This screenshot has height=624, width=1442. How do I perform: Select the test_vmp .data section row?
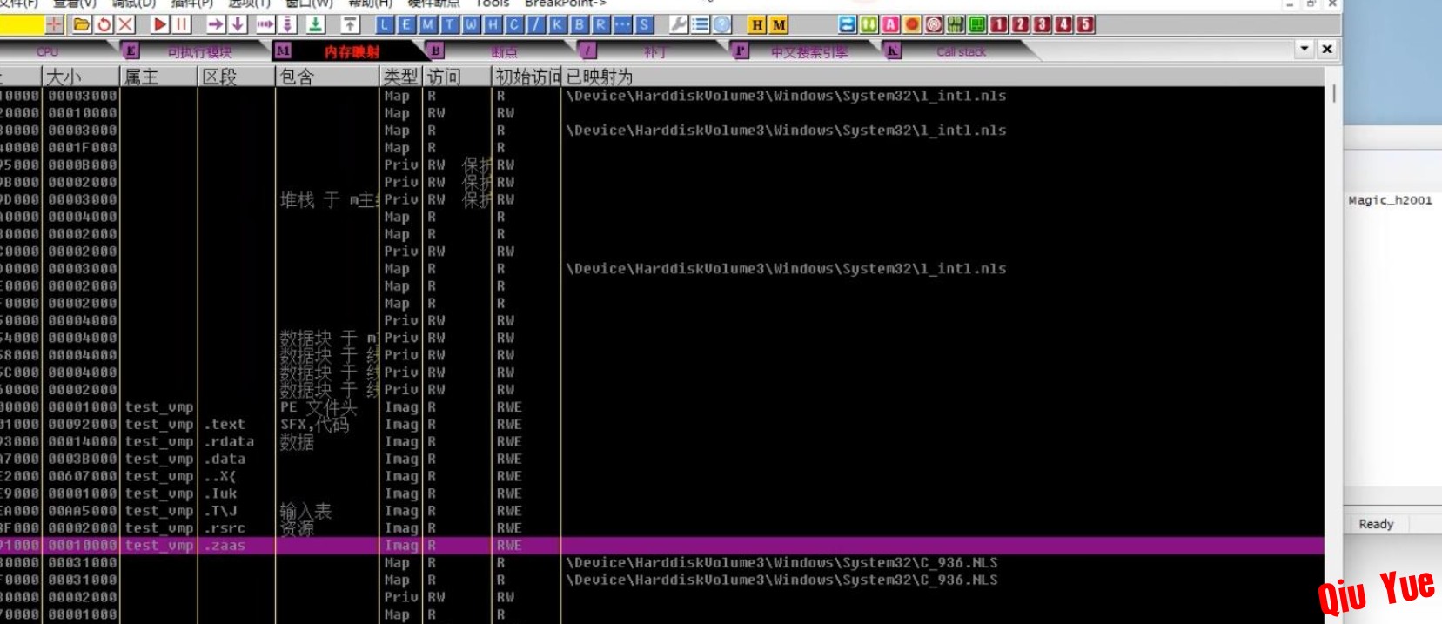pyautogui.click(x=661, y=460)
